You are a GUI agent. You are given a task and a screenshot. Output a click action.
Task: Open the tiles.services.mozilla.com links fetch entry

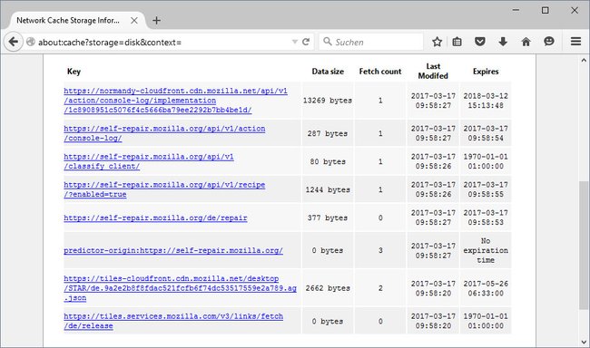[173, 321]
